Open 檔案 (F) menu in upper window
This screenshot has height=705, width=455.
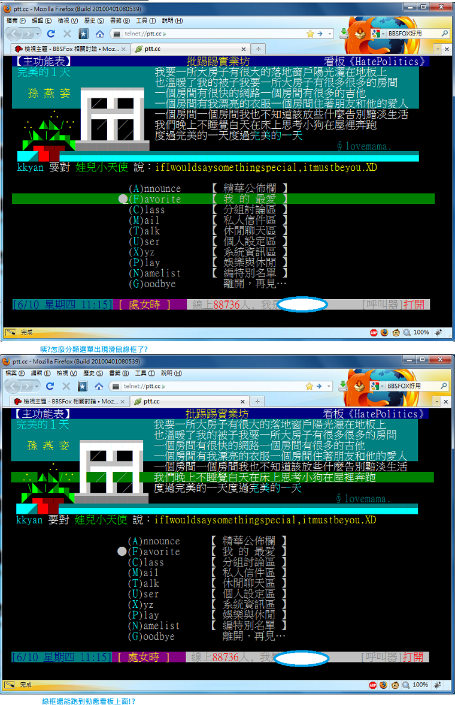pos(16,20)
